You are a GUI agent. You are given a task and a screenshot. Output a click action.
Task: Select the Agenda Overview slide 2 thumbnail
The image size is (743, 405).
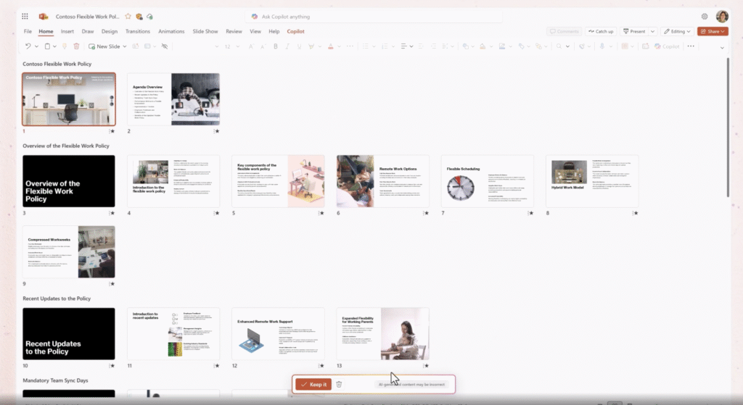(x=173, y=99)
